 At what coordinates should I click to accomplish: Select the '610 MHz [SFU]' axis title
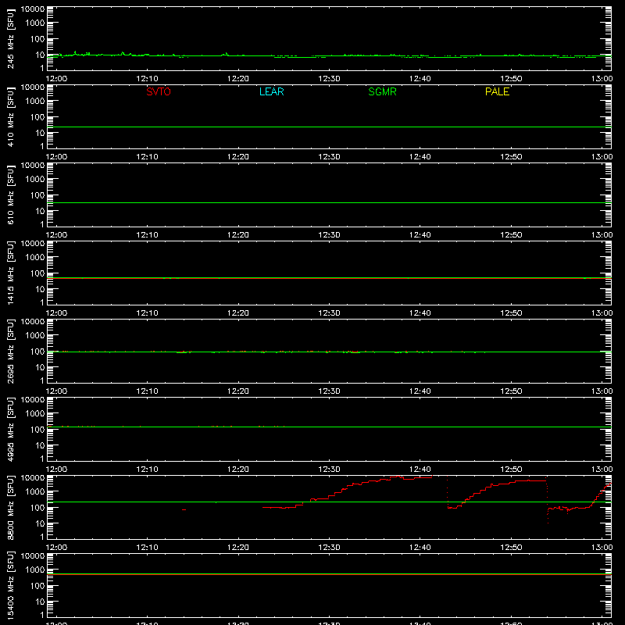click(x=10, y=195)
